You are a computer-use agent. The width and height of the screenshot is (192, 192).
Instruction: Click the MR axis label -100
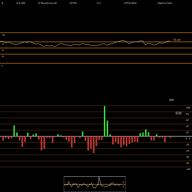(x=188, y=169)
